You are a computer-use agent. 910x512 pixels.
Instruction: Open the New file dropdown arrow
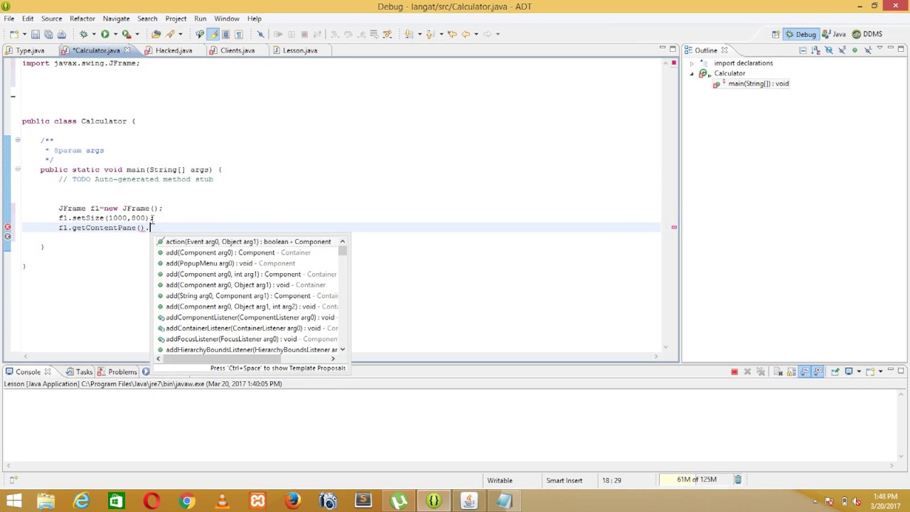point(24,34)
